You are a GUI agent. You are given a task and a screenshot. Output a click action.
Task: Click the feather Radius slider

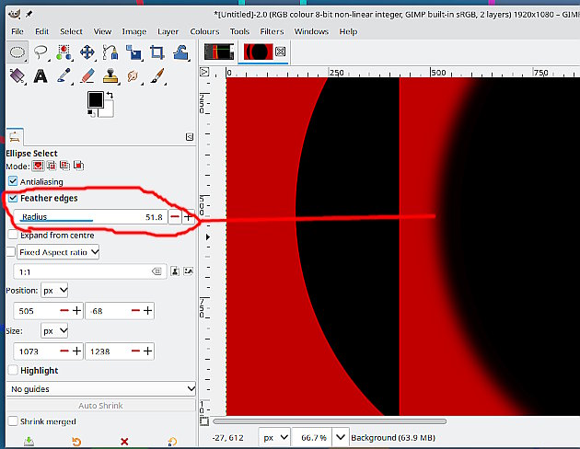coord(87,217)
